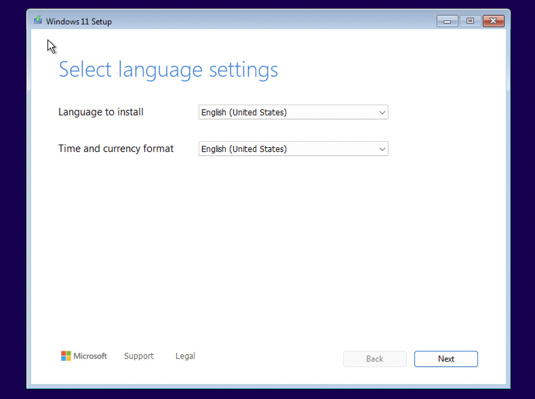Close the Windows 11 Setup window
Screen dimensions: 535x399
493,21
